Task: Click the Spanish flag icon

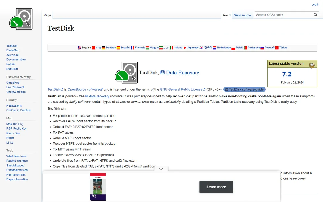Action: point(118,48)
